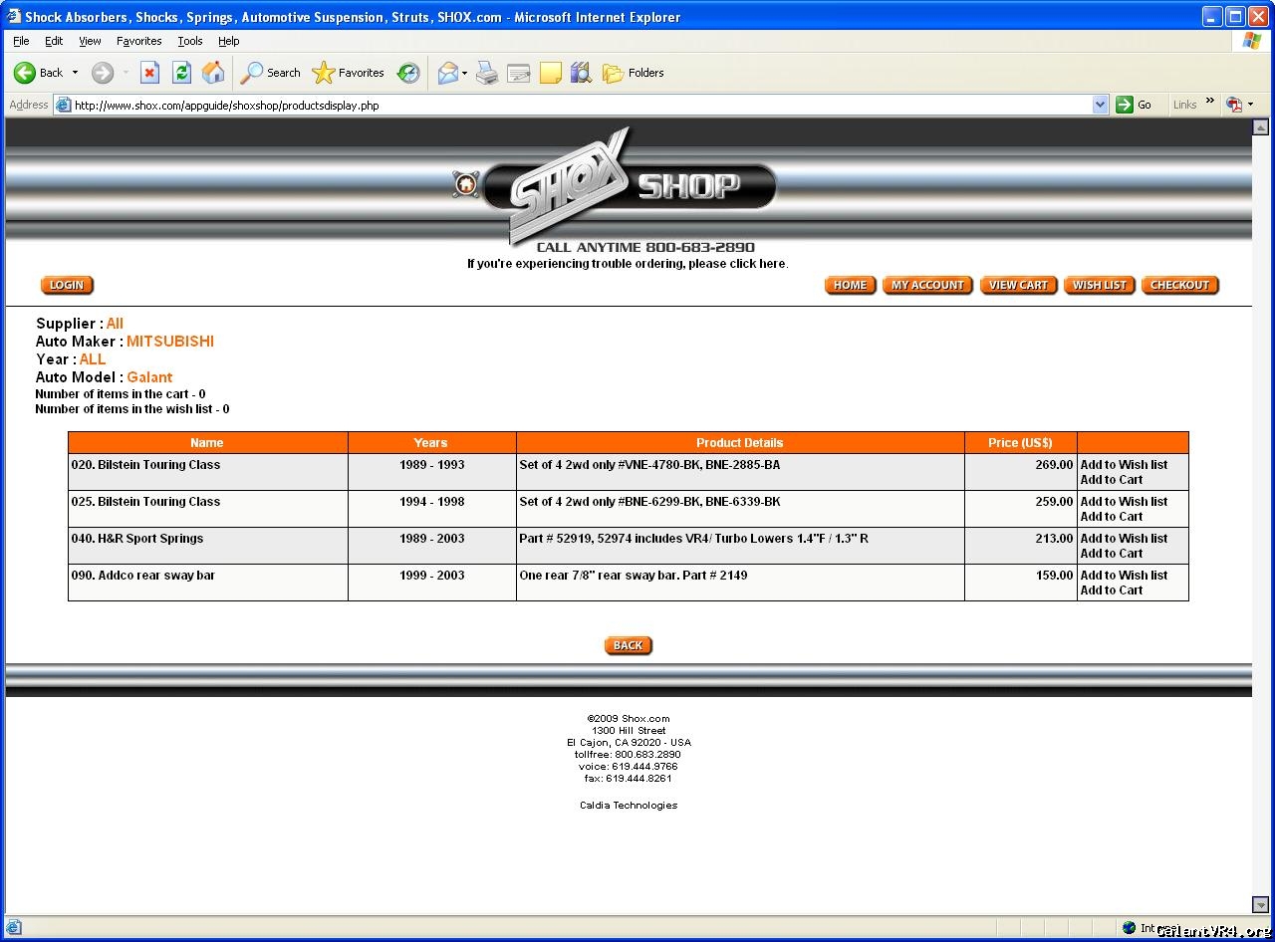Expand the Links toolbar chevron
Viewport: 1275px width, 942px height.
1210,102
